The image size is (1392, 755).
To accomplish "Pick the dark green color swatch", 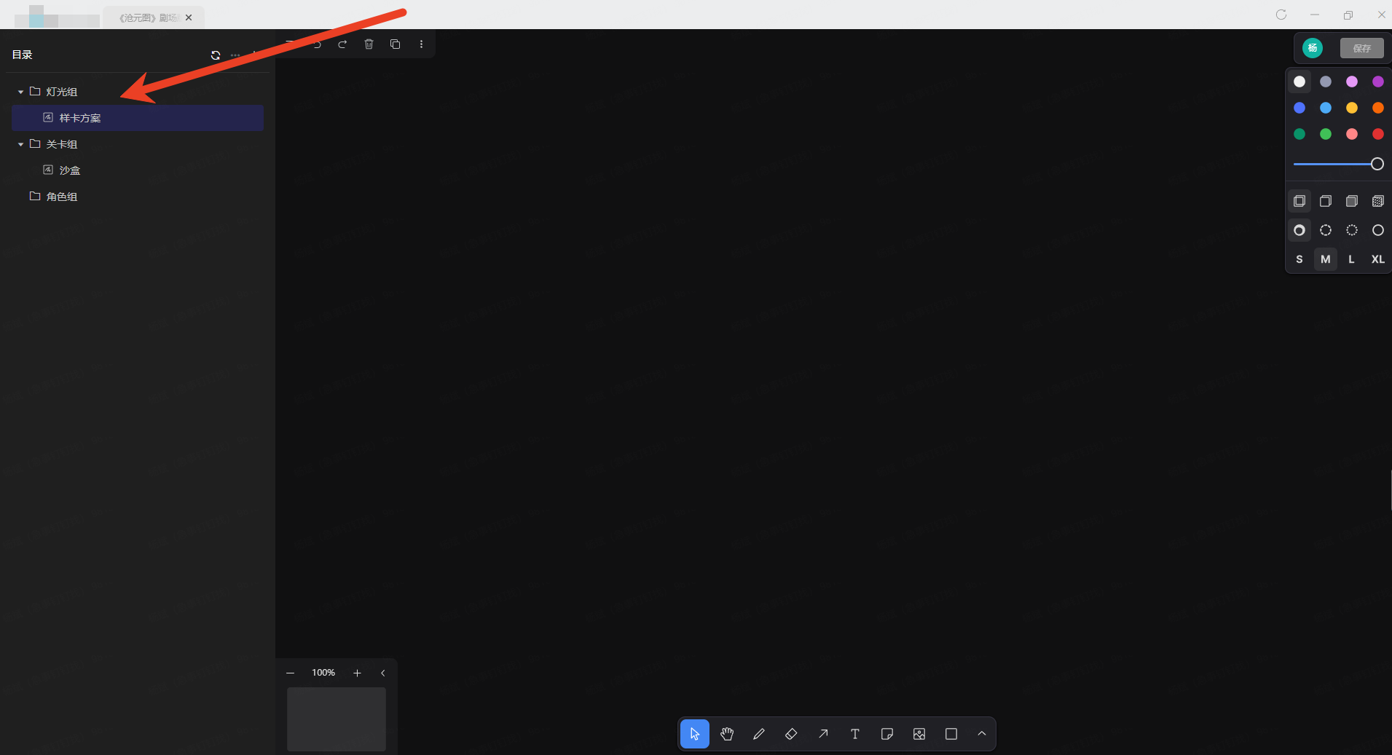I will tap(1299, 134).
